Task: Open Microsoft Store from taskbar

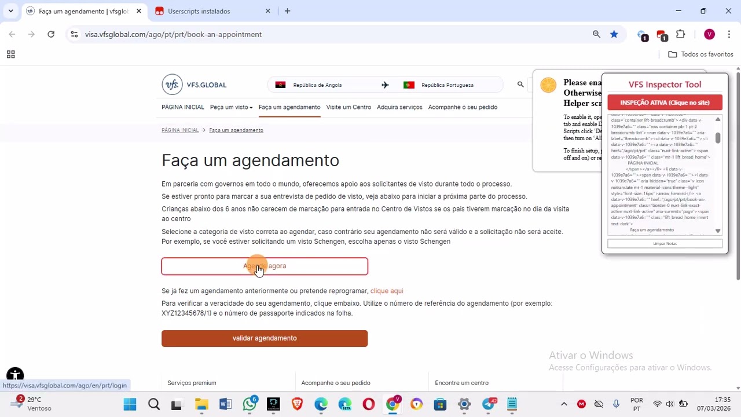Action: (x=441, y=404)
